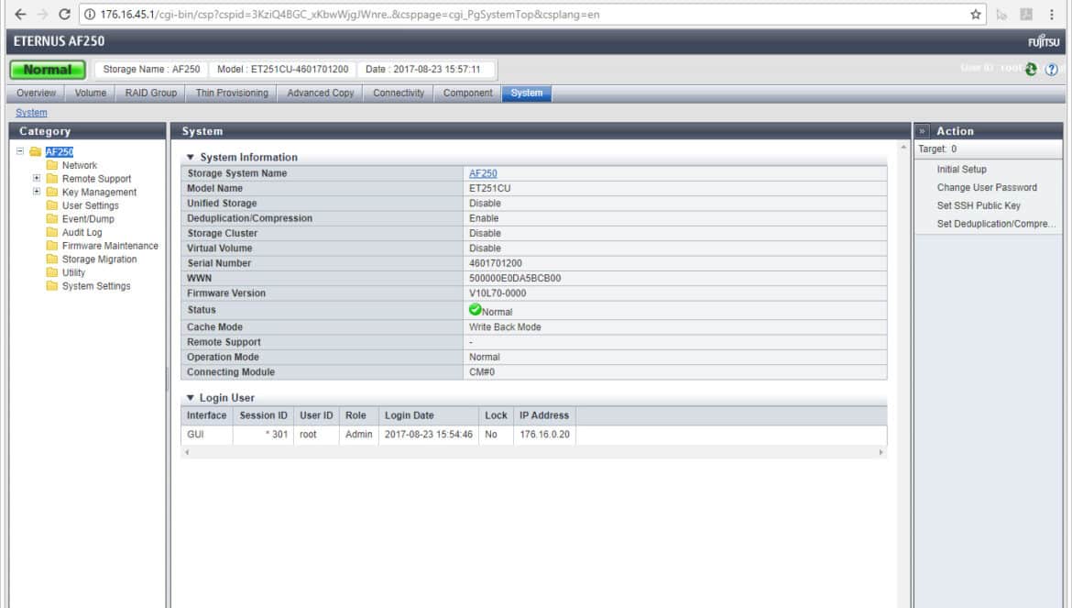
Task: Select Network in the Category tree
Action: point(80,165)
